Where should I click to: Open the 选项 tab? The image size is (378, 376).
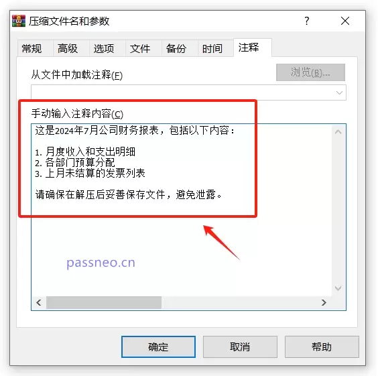click(104, 48)
